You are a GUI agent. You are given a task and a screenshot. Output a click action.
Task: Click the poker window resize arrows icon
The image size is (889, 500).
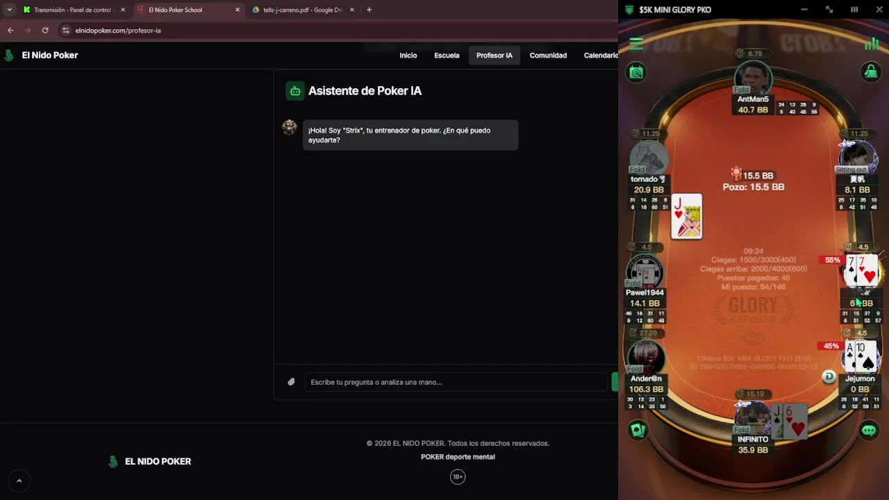[829, 10]
